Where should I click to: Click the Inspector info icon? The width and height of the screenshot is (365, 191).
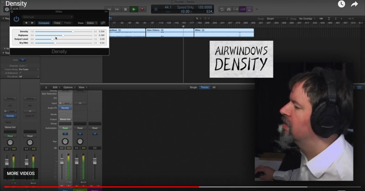pyautogui.click(x=7, y=9)
